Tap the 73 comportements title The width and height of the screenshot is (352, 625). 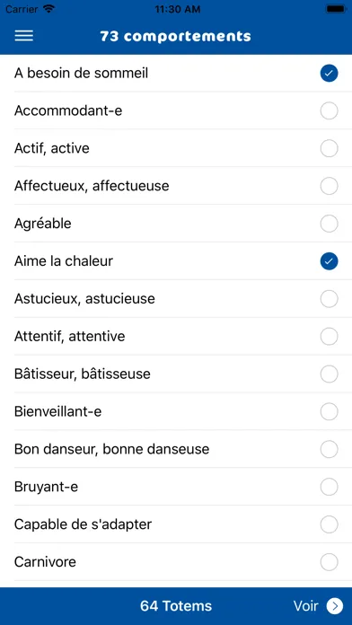click(176, 36)
